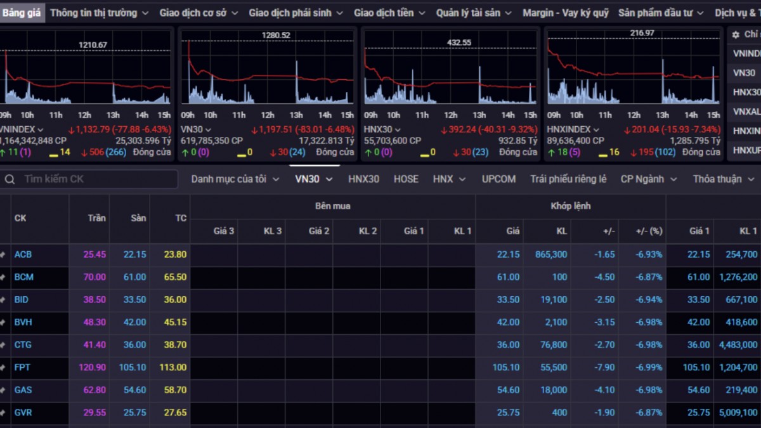Open the HNXINDEX chart selector dropdown
This screenshot has width=761, height=428.
(596, 129)
